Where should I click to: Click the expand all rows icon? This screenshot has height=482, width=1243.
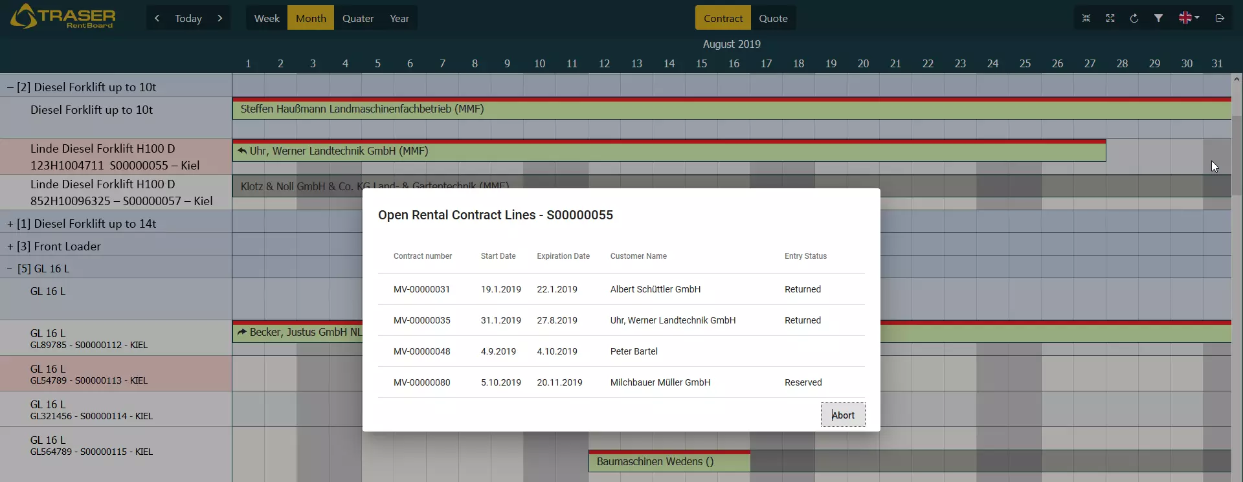[1110, 18]
